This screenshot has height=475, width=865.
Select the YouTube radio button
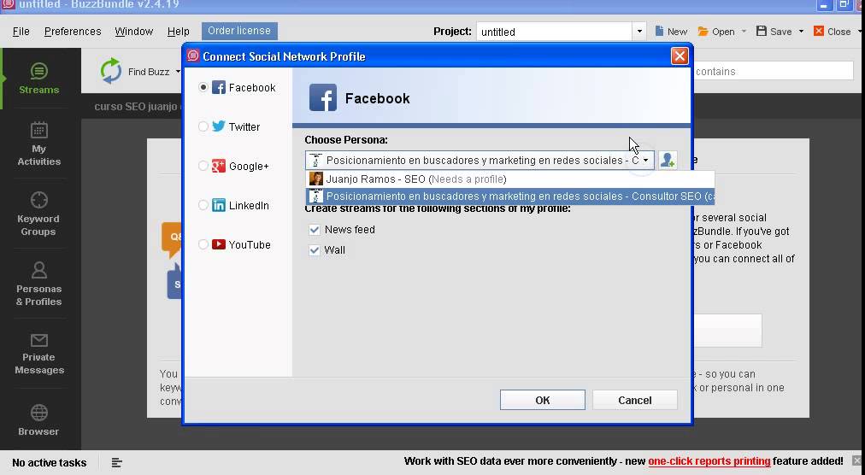pos(203,244)
